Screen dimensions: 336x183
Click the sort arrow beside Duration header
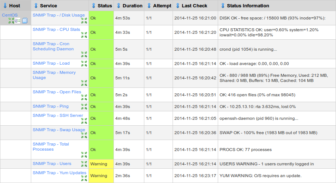(119, 6)
